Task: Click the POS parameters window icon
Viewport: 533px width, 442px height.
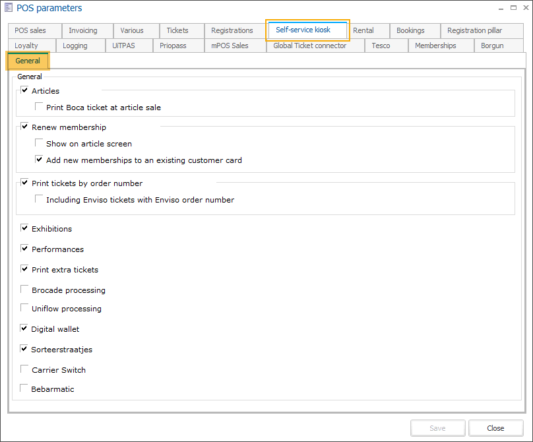Action: click(x=8, y=8)
